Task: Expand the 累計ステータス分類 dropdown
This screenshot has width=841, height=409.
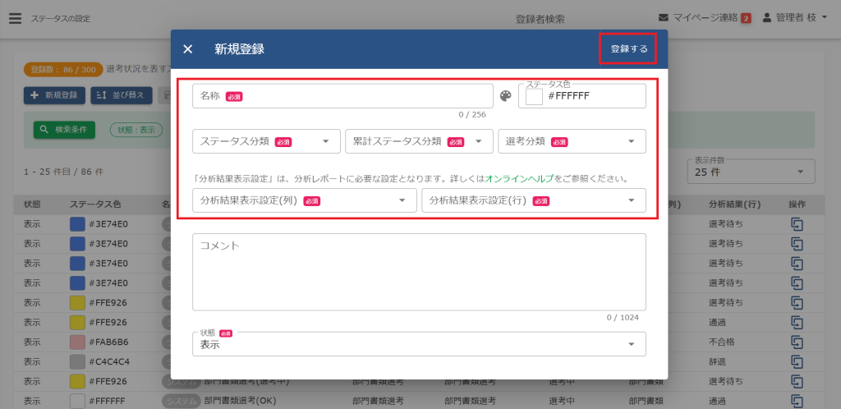Action: click(x=419, y=141)
